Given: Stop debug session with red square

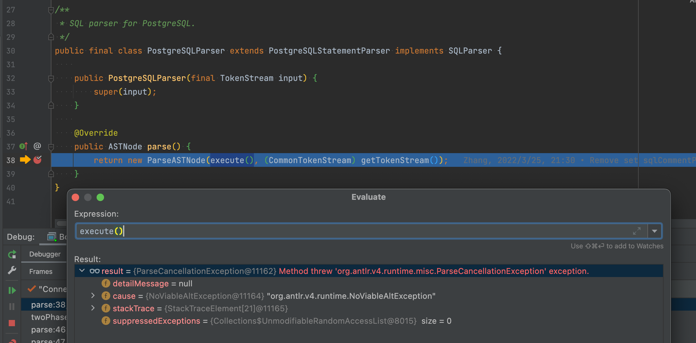Looking at the screenshot, I should pyautogui.click(x=12, y=323).
